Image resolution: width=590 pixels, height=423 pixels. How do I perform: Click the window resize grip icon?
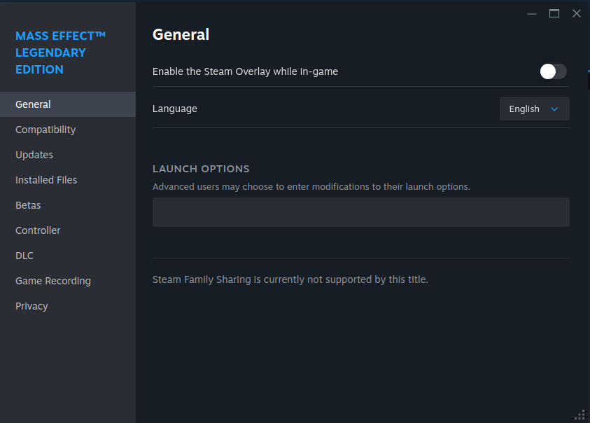coord(580,415)
